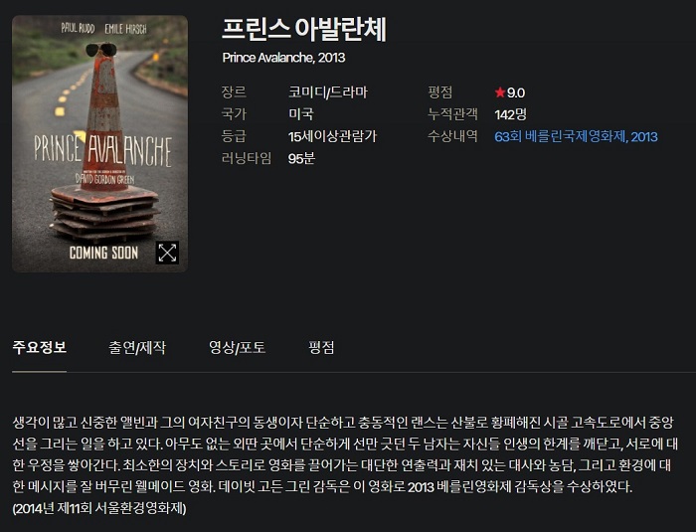The image size is (696, 532).
Task: Go to the 평점 tab
Action: click(321, 347)
